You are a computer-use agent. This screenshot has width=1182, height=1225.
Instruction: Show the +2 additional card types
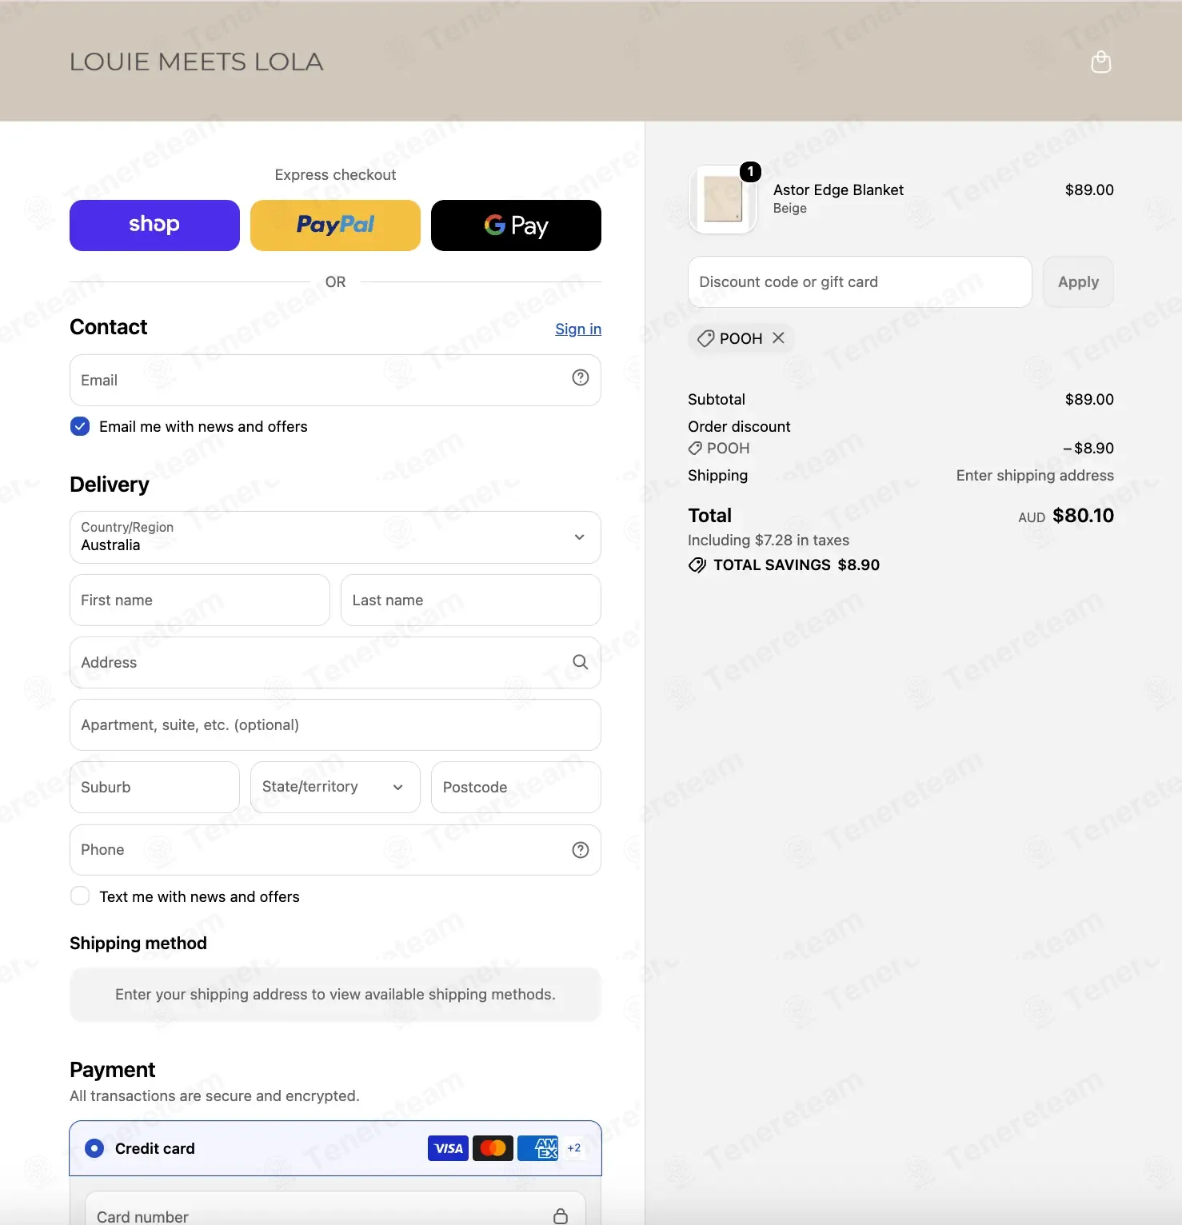(x=574, y=1148)
